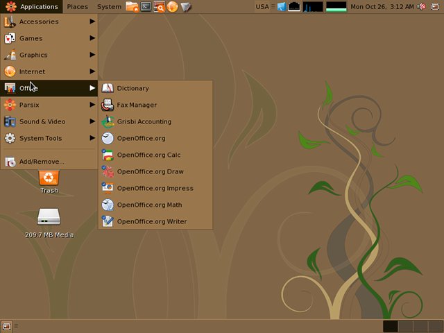Open OpenOffice.org Calc spreadsheet icon
444x333 pixels.
point(108,155)
